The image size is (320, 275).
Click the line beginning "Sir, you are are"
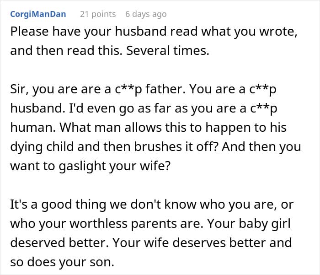(x=143, y=90)
